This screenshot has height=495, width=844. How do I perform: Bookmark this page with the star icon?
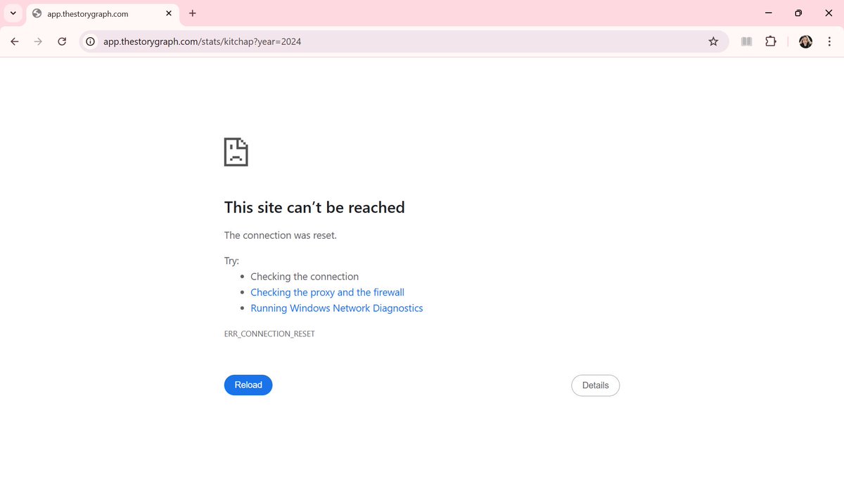pos(713,41)
